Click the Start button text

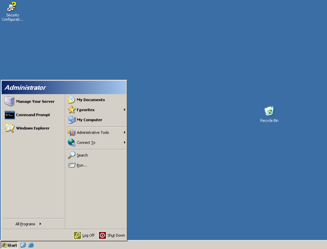pos(12,245)
